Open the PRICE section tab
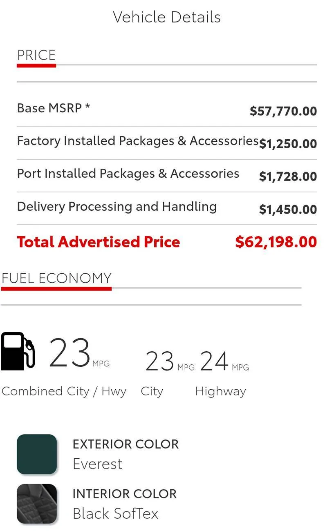The image size is (334, 531). pyautogui.click(x=36, y=55)
